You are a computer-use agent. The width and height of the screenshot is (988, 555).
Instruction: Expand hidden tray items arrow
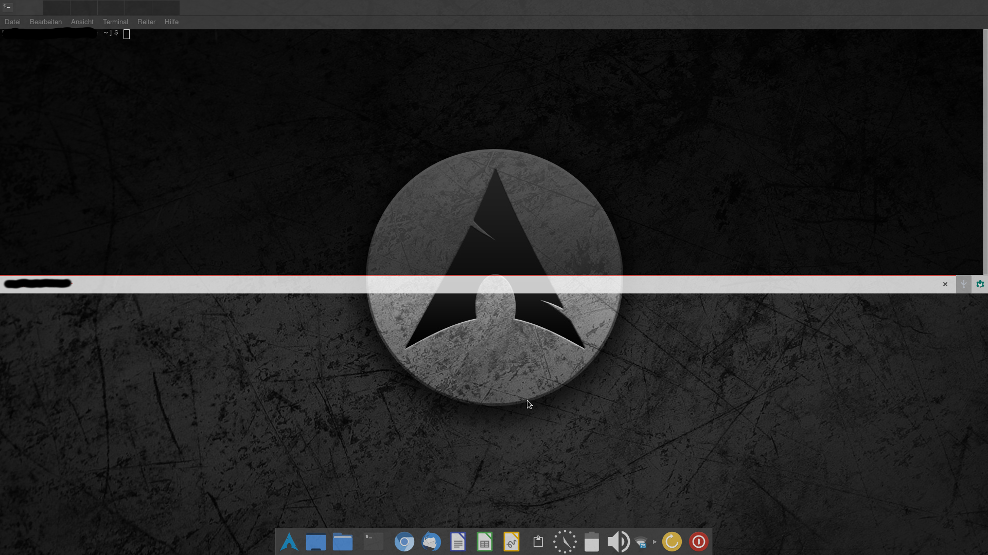tap(655, 542)
